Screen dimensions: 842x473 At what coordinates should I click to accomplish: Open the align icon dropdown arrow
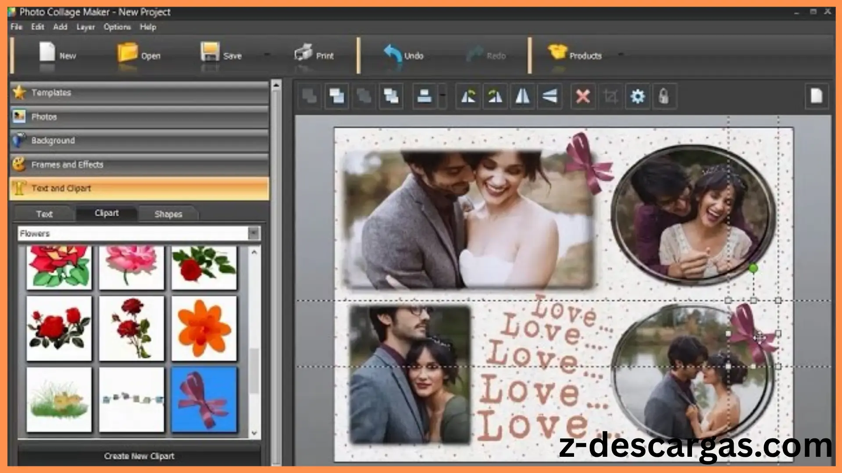point(442,96)
